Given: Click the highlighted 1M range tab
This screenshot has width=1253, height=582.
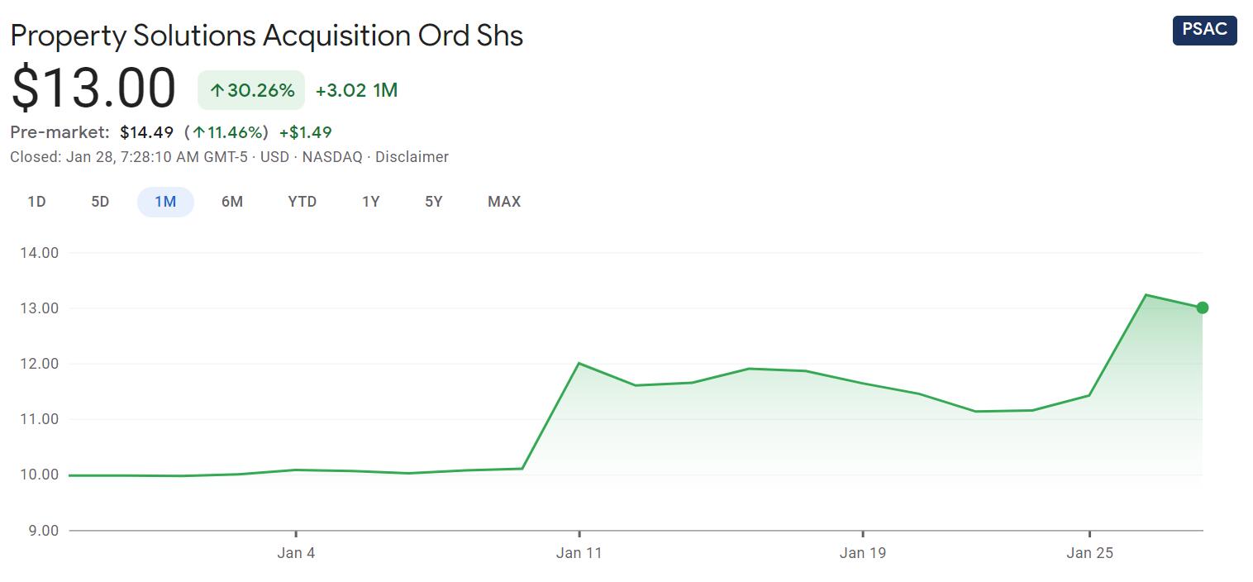Looking at the screenshot, I should [x=165, y=202].
